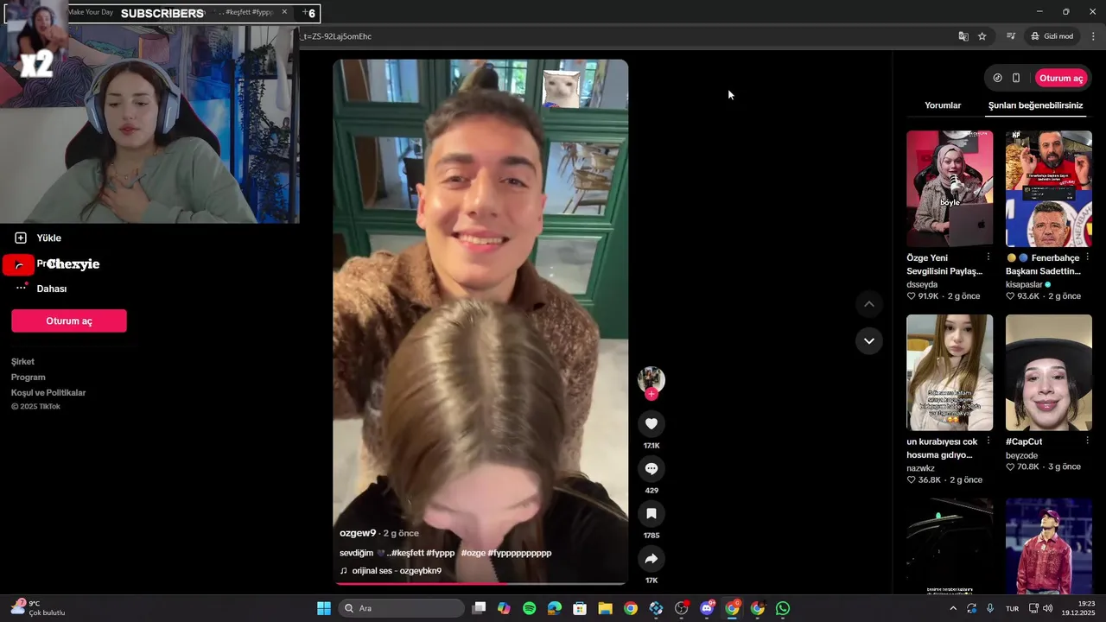Click the sidebar Oturum aç button

pos(69,321)
